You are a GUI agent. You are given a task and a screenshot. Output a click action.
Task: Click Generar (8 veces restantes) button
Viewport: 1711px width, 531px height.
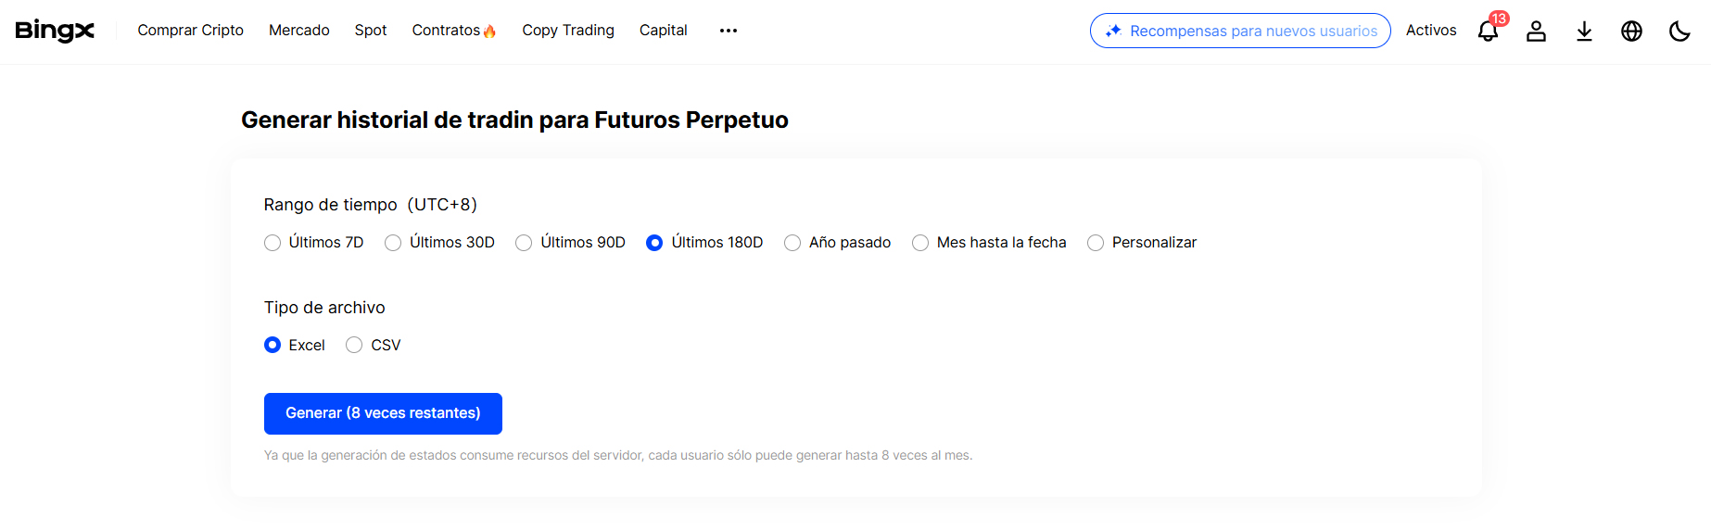tap(383, 413)
